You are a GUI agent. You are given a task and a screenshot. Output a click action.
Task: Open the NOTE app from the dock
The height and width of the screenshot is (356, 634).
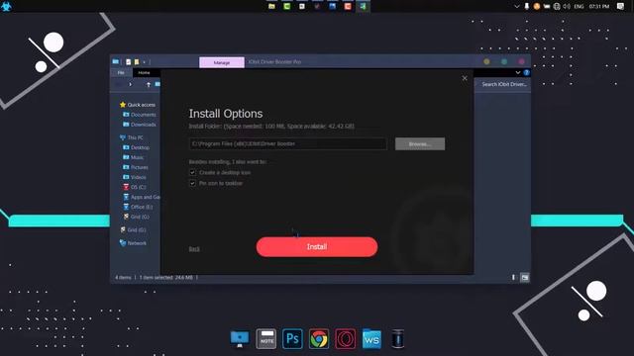tap(266, 338)
